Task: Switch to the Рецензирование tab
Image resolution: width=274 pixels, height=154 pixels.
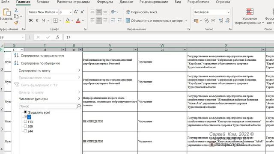Action: coord(154,2)
